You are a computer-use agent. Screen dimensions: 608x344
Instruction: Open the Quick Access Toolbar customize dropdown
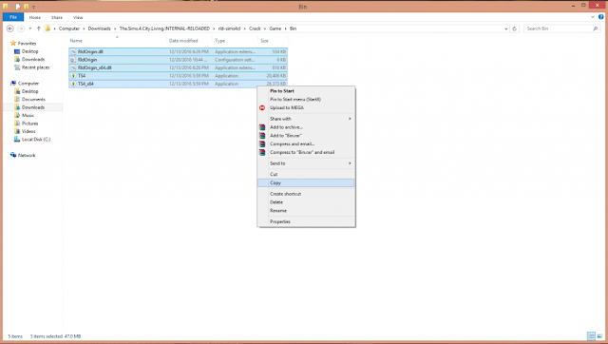(x=34, y=7)
